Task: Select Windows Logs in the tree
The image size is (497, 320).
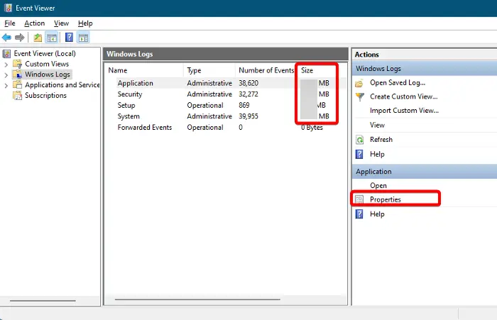Action: coord(48,75)
